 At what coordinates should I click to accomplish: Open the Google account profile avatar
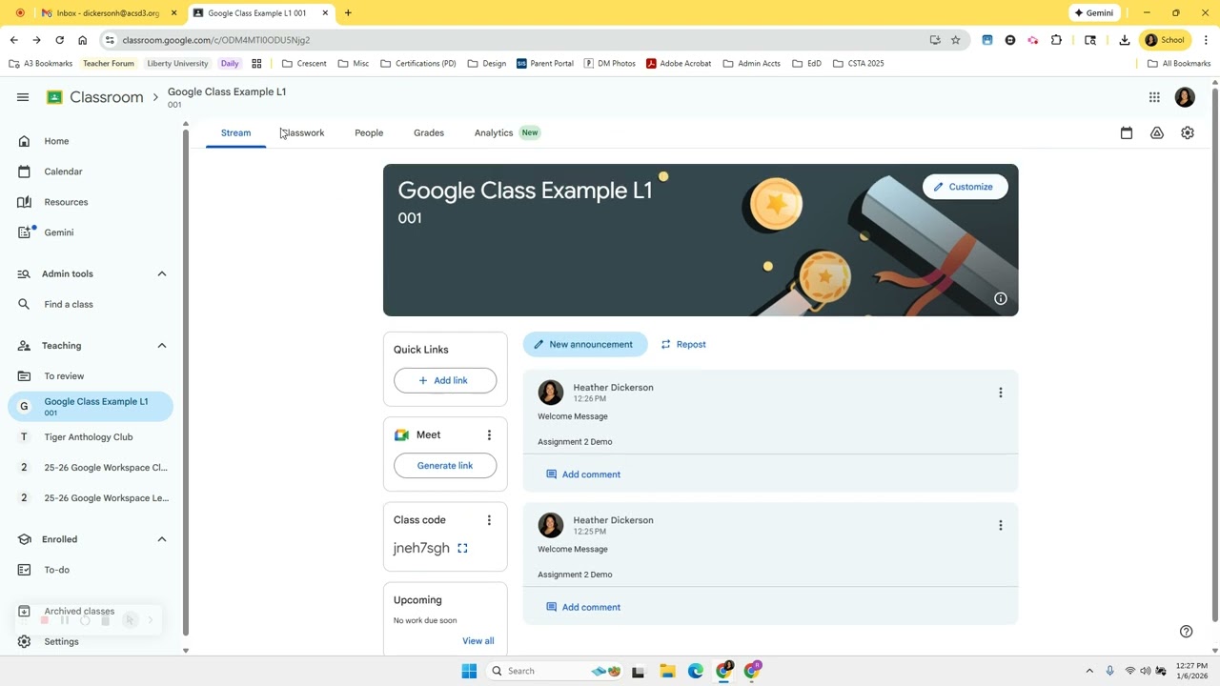1185,97
